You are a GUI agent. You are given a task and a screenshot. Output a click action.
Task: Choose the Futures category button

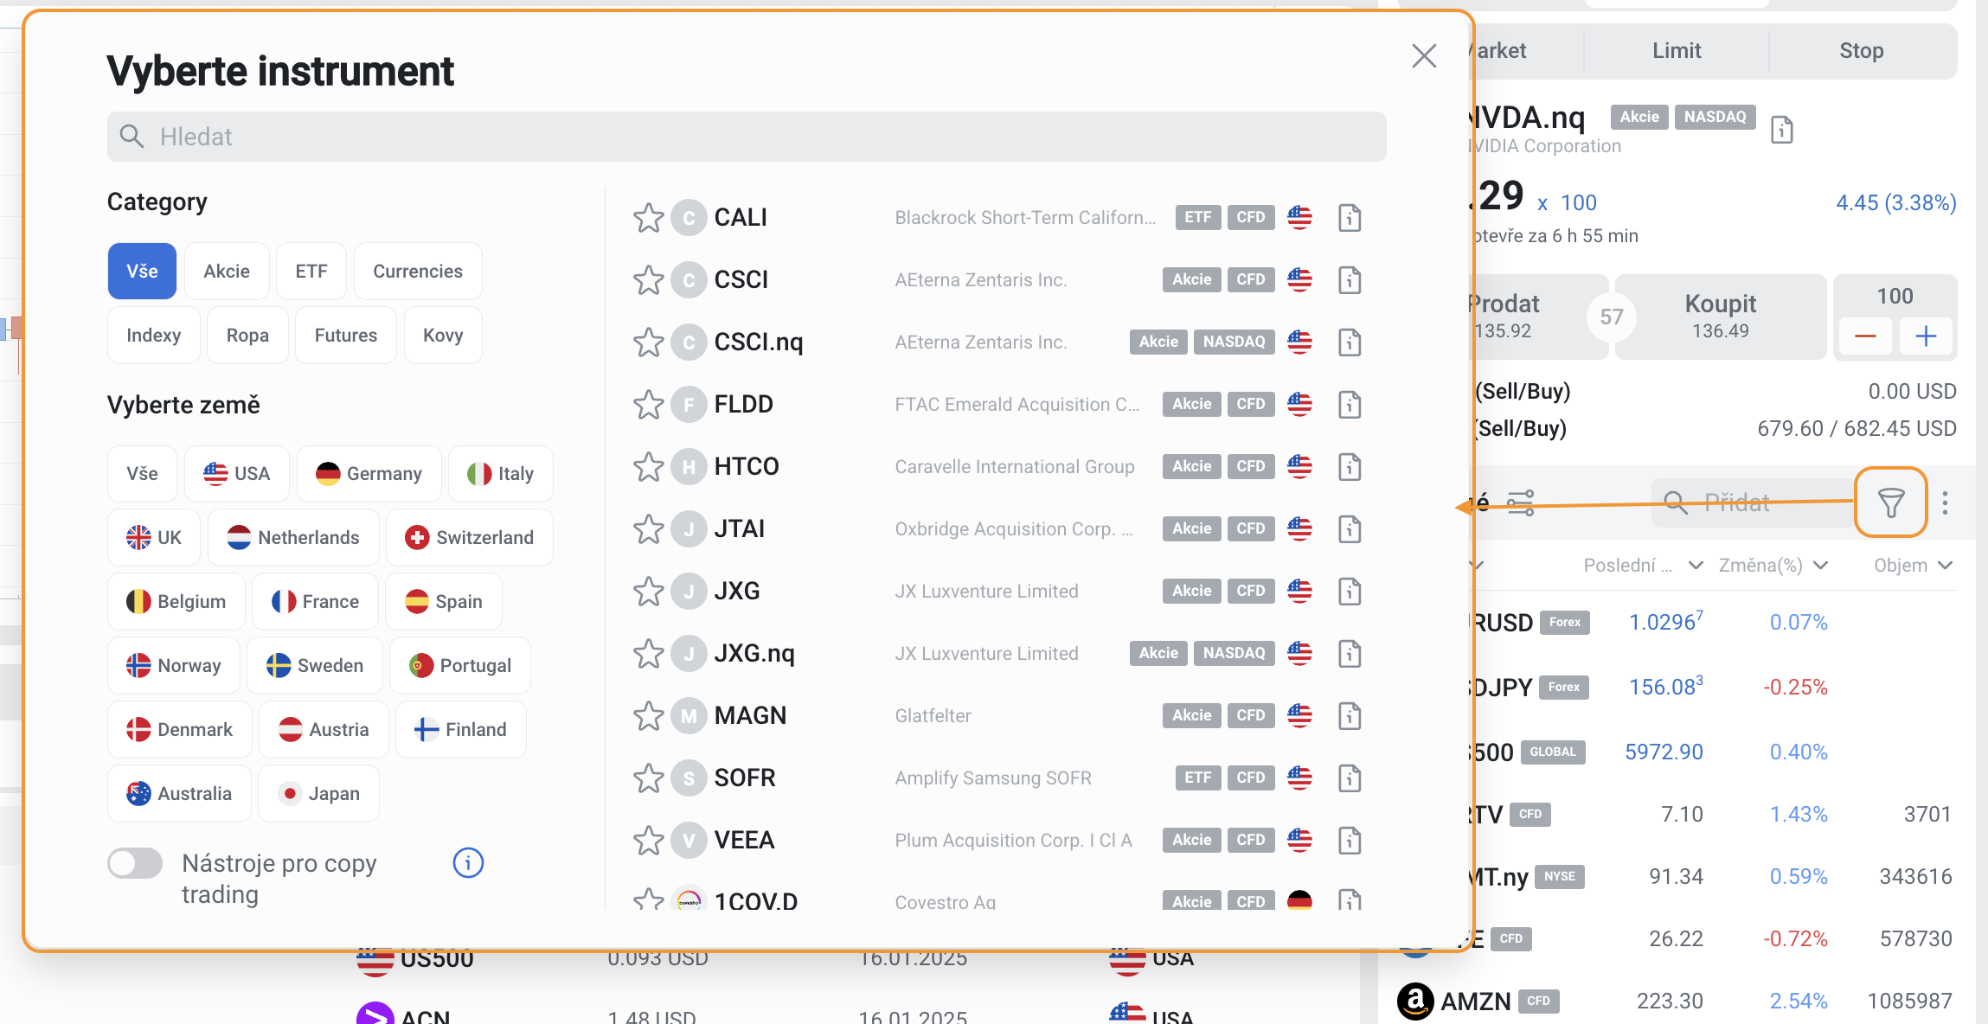click(345, 336)
